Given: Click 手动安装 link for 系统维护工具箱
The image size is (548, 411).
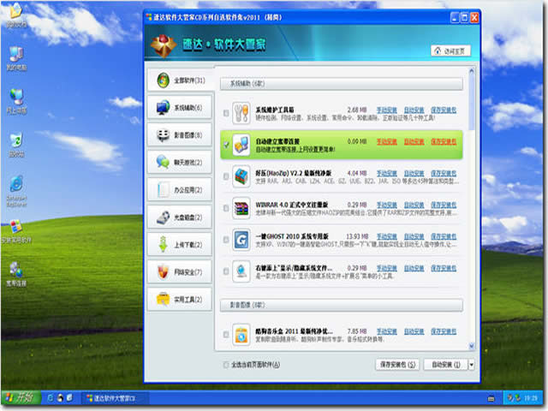Looking at the screenshot, I should point(386,110).
